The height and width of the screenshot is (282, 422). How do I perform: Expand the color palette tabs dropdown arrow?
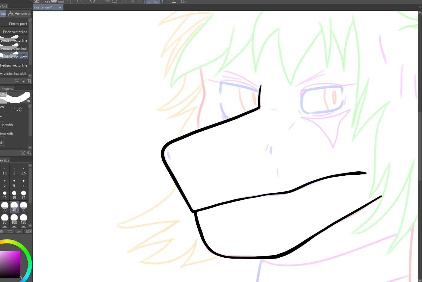(30, 231)
